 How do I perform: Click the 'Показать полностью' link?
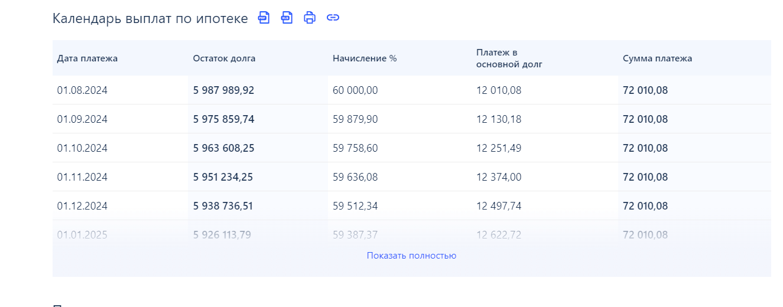(x=411, y=256)
